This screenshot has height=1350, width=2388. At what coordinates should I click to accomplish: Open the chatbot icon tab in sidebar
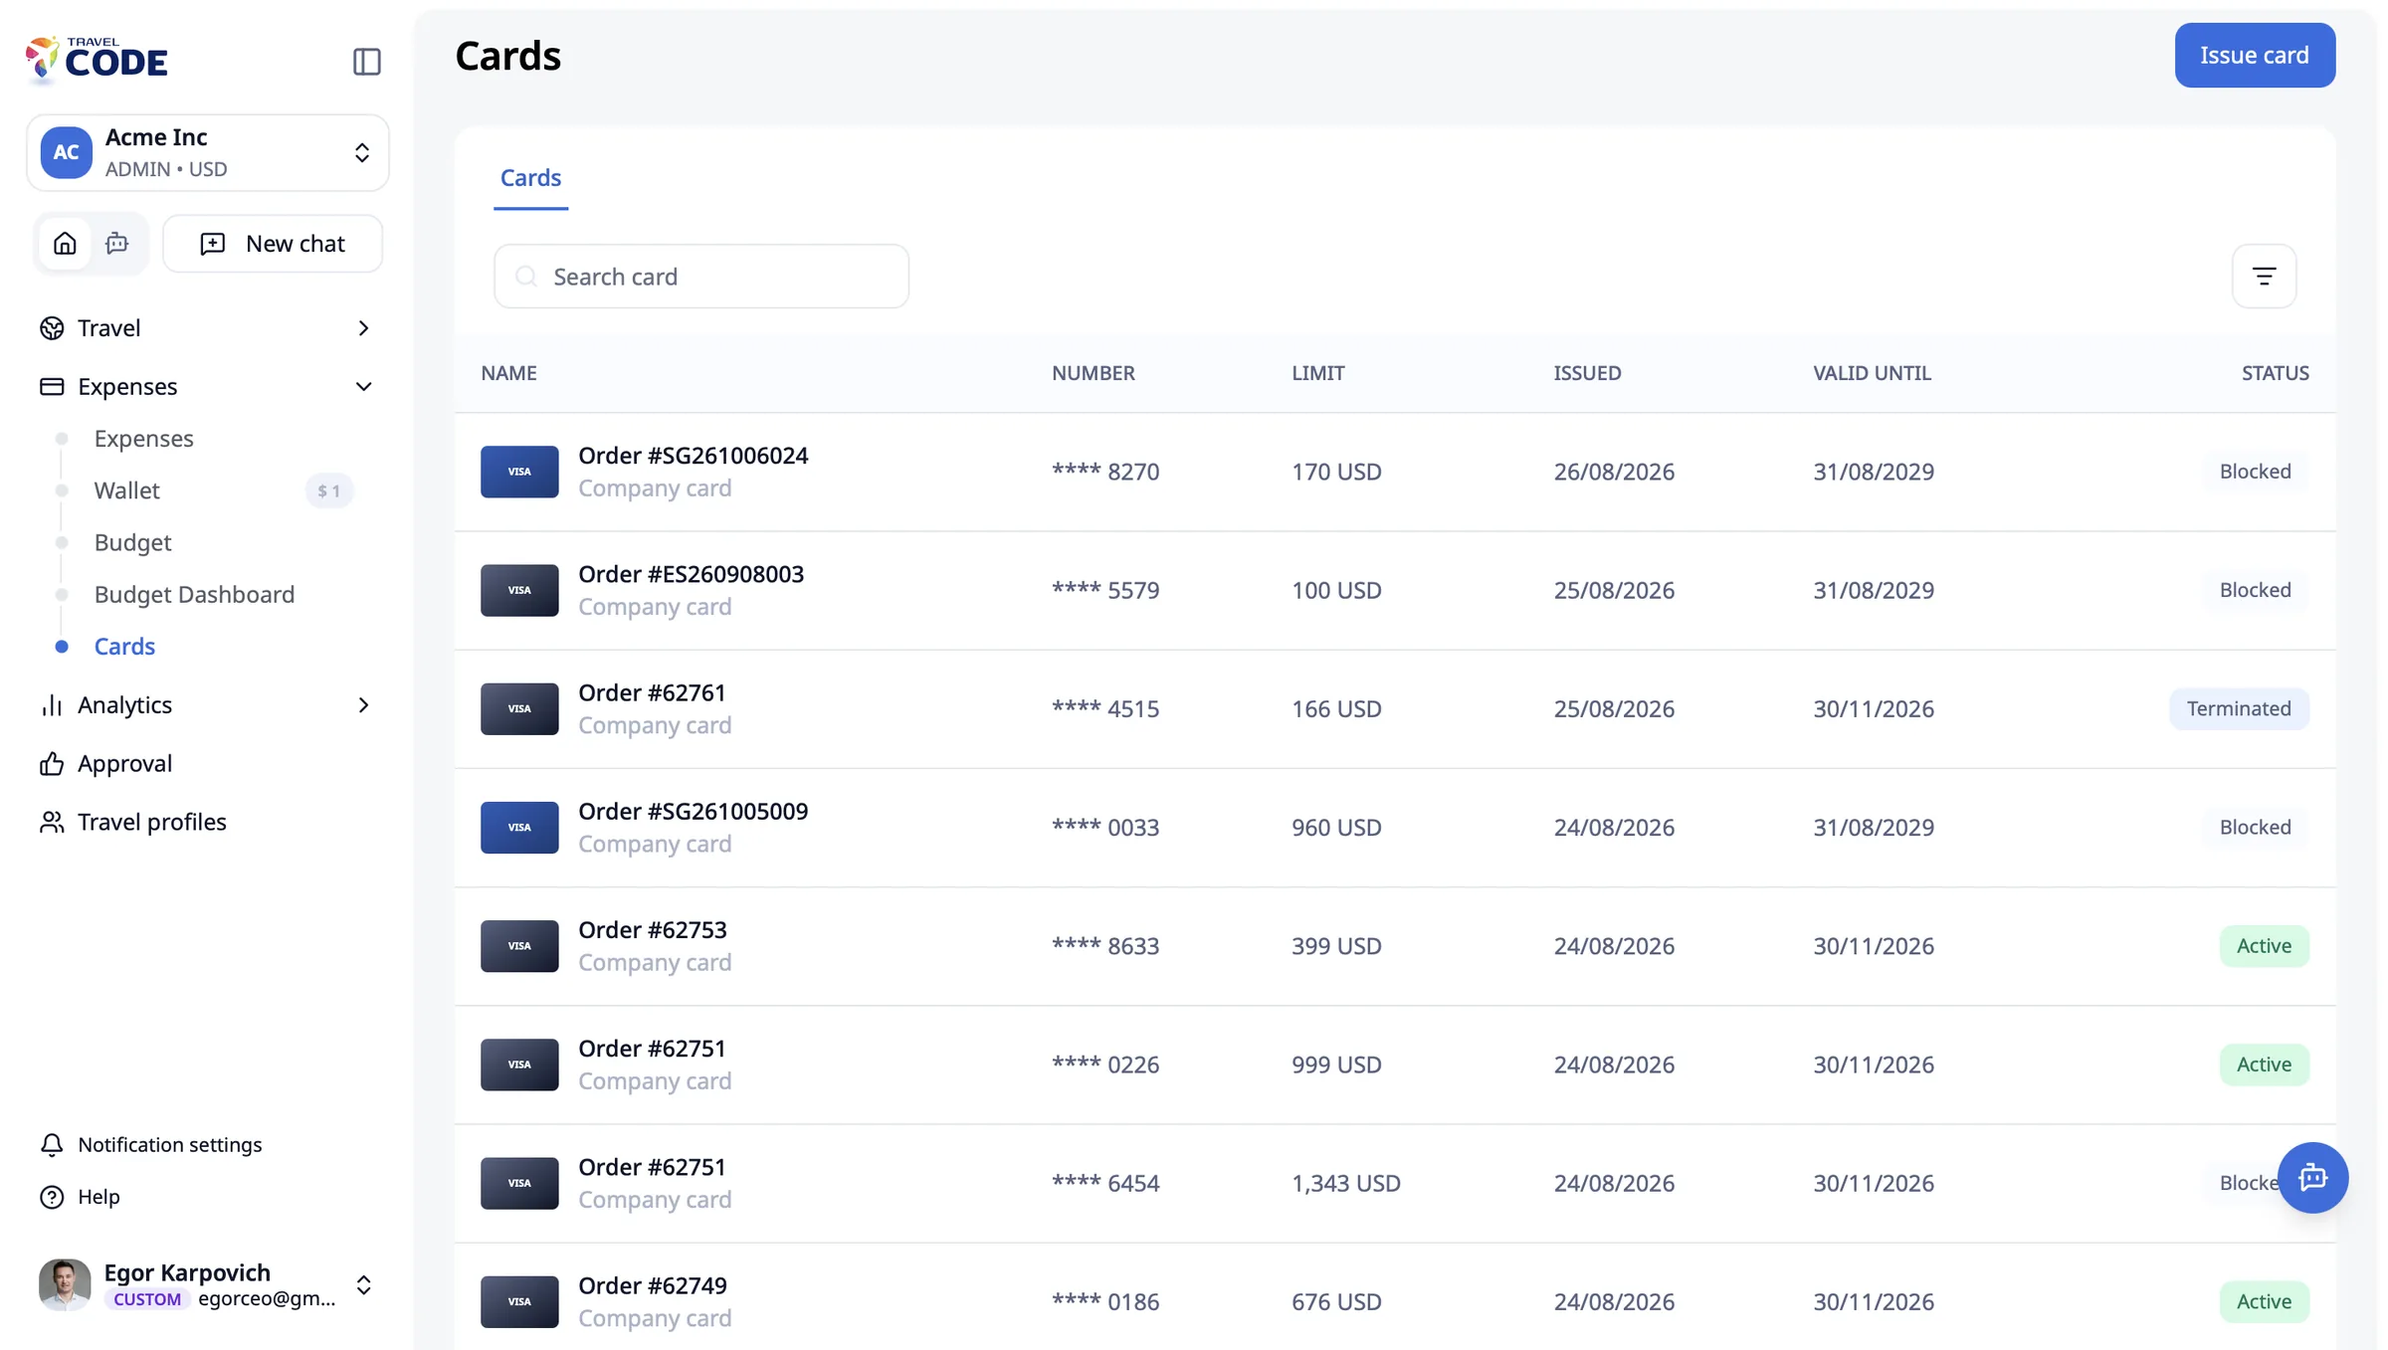pos(117,244)
